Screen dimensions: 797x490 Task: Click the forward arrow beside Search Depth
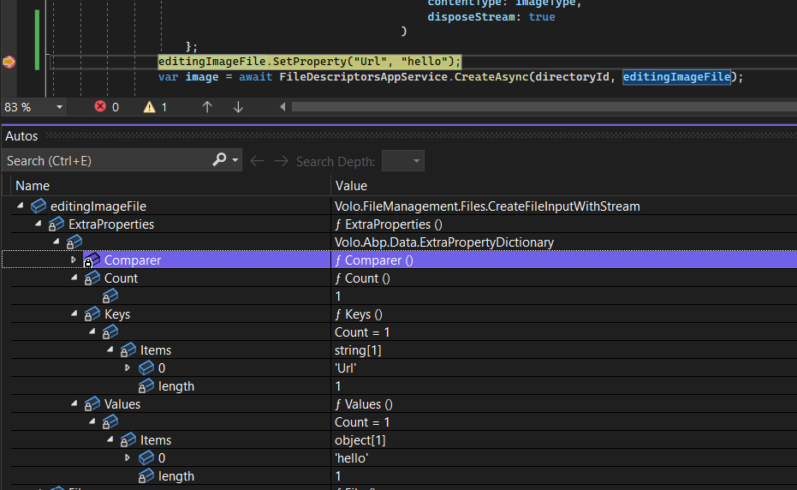click(280, 161)
